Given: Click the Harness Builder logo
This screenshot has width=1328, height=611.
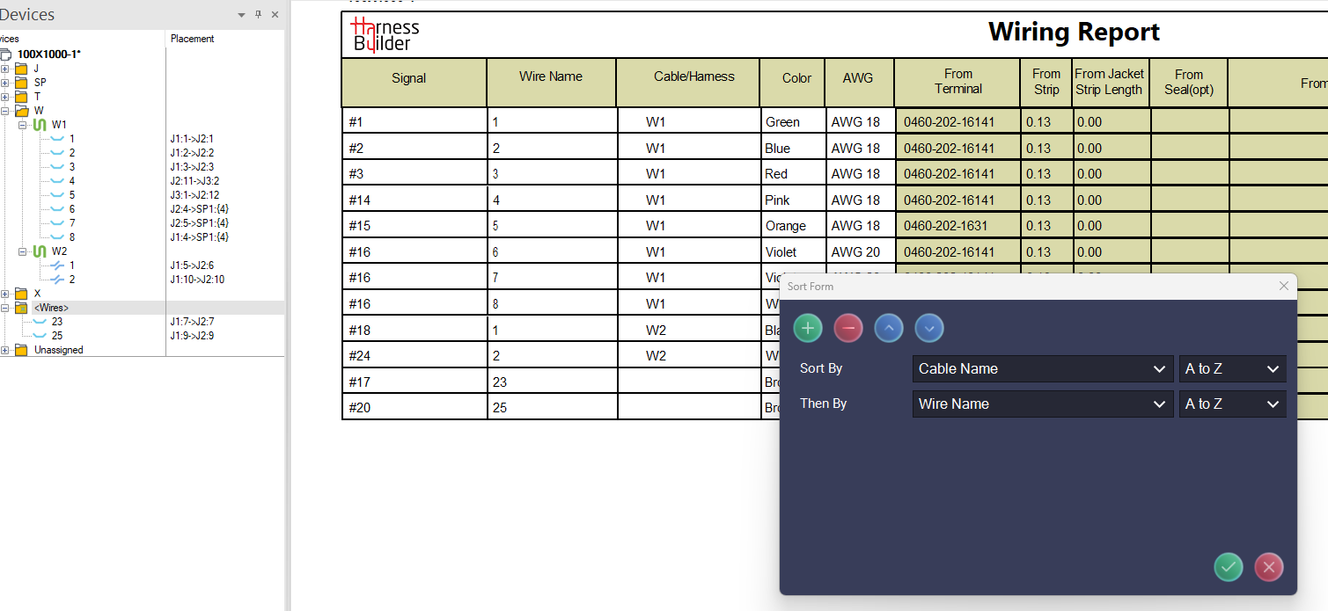Looking at the screenshot, I should point(385,35).
